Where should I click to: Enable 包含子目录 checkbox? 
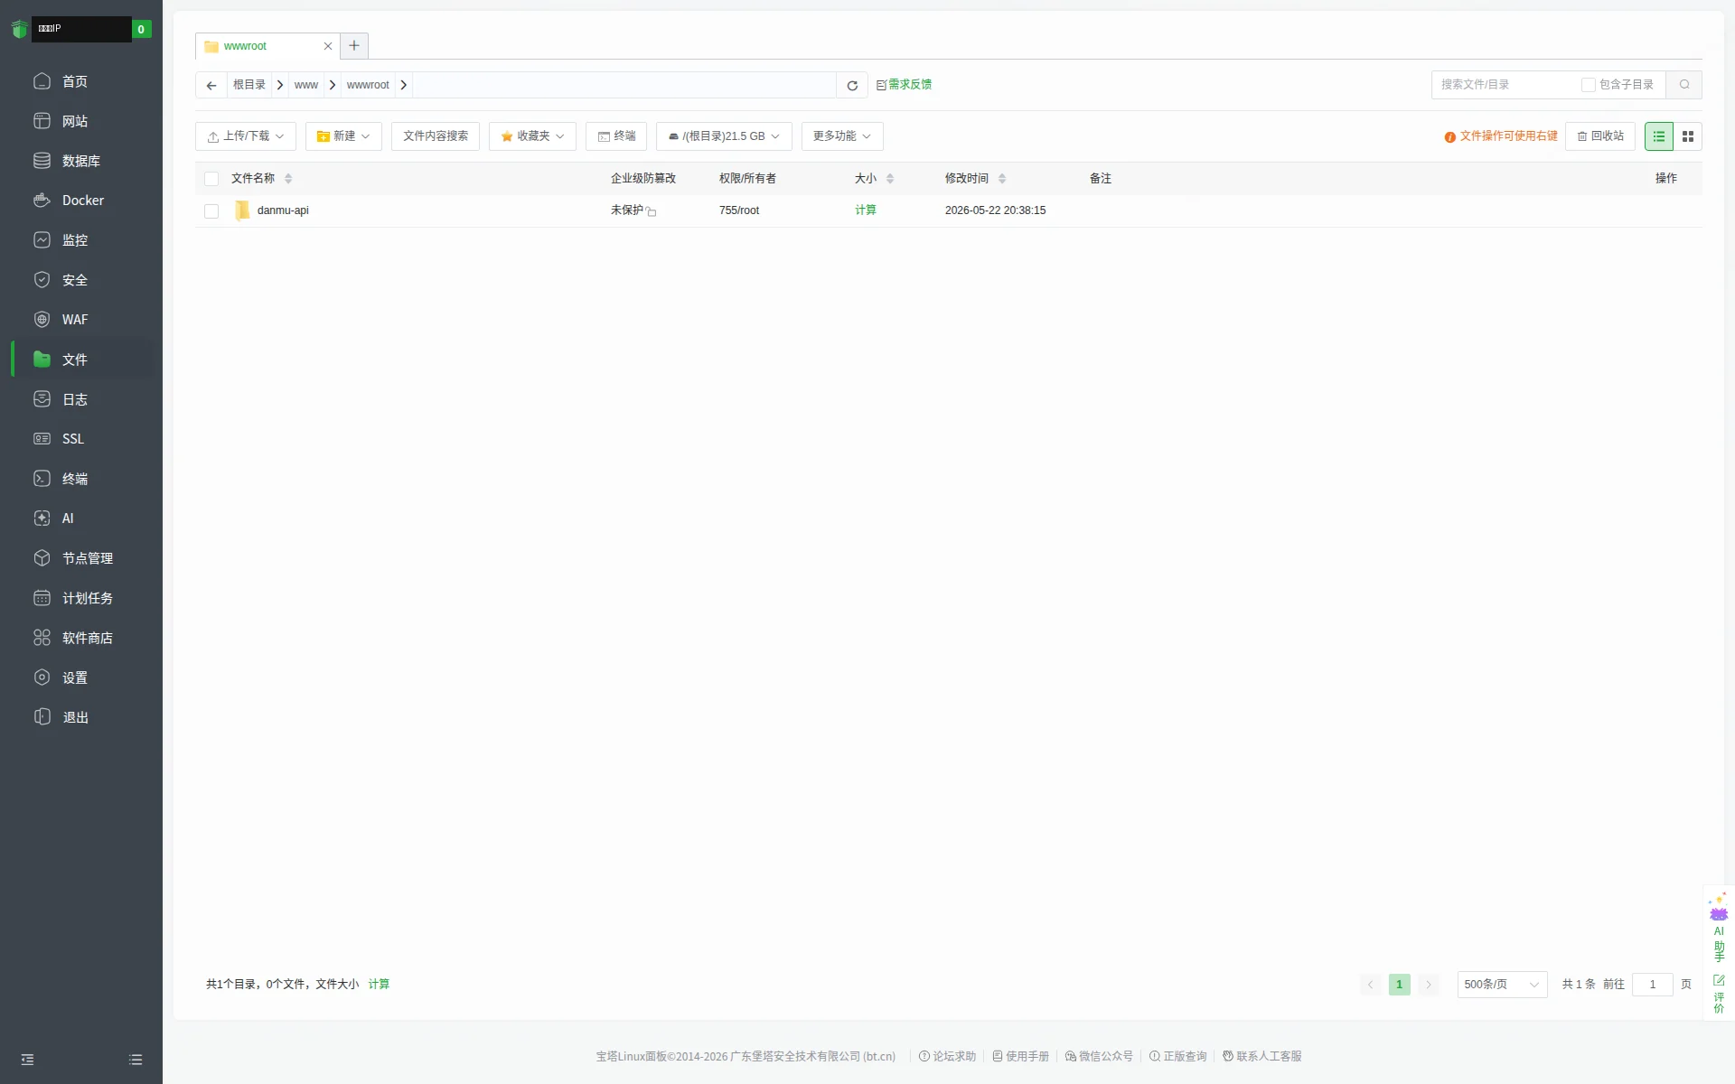[x=1588, y=84]
